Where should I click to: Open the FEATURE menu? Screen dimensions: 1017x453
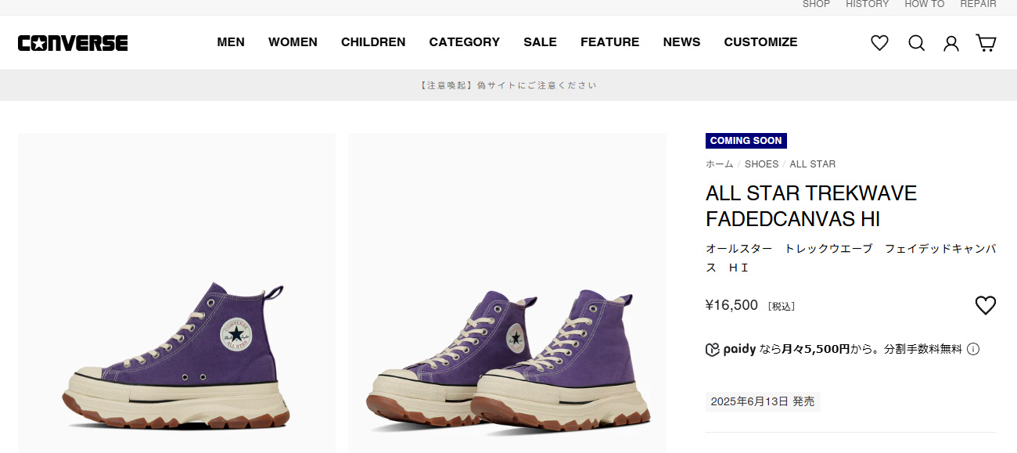coord(609,42)
